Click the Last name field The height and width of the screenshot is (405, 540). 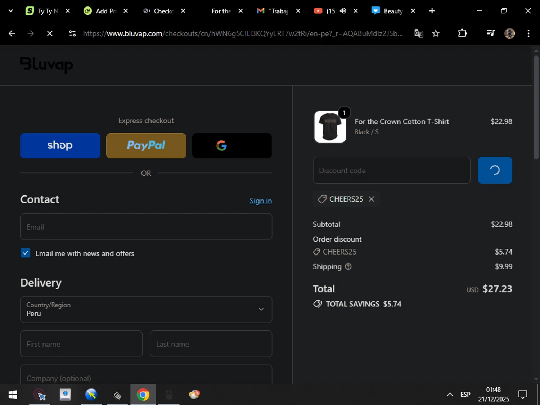pos(211,344)
